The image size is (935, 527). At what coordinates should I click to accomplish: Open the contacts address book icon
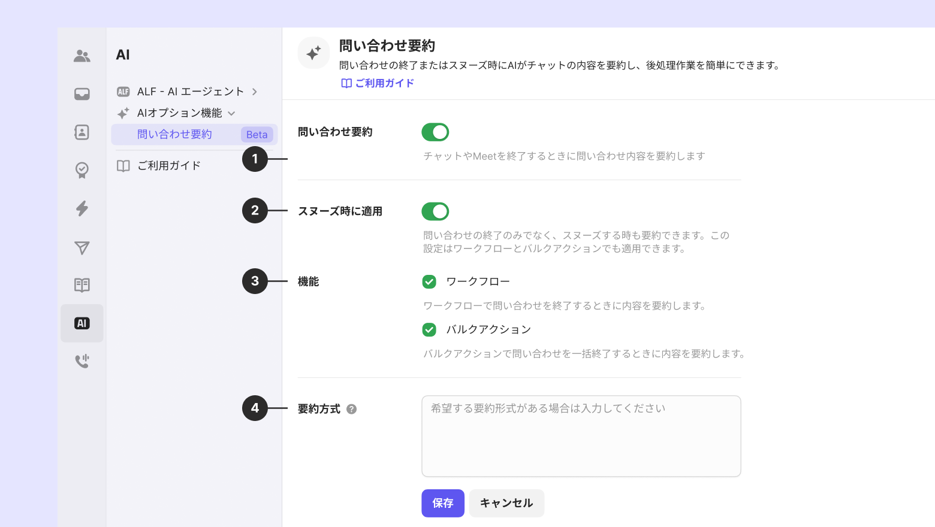pos(82,132)
